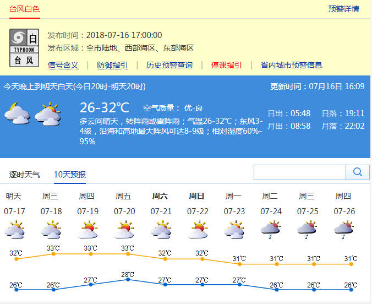This screenshot has height=304, width=372.
Task: Click the 空气质量 优-良 text
Action: point(173,108)
